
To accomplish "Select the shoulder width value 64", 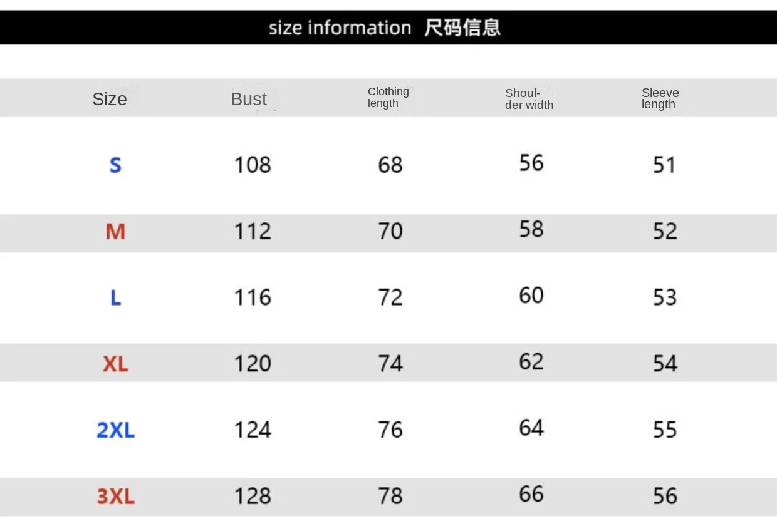I will pos(531,428).
